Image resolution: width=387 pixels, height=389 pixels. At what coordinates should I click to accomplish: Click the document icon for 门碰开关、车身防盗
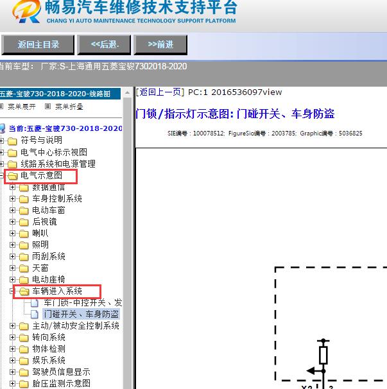pos(35,315)
